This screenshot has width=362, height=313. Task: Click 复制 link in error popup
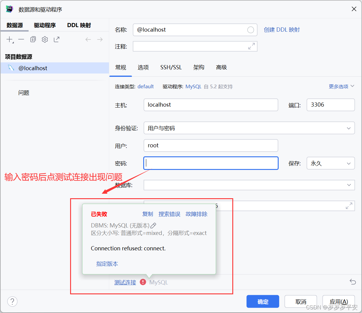[x=148, y=214]
